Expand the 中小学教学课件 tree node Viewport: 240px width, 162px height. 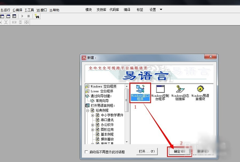pos(92,115)
